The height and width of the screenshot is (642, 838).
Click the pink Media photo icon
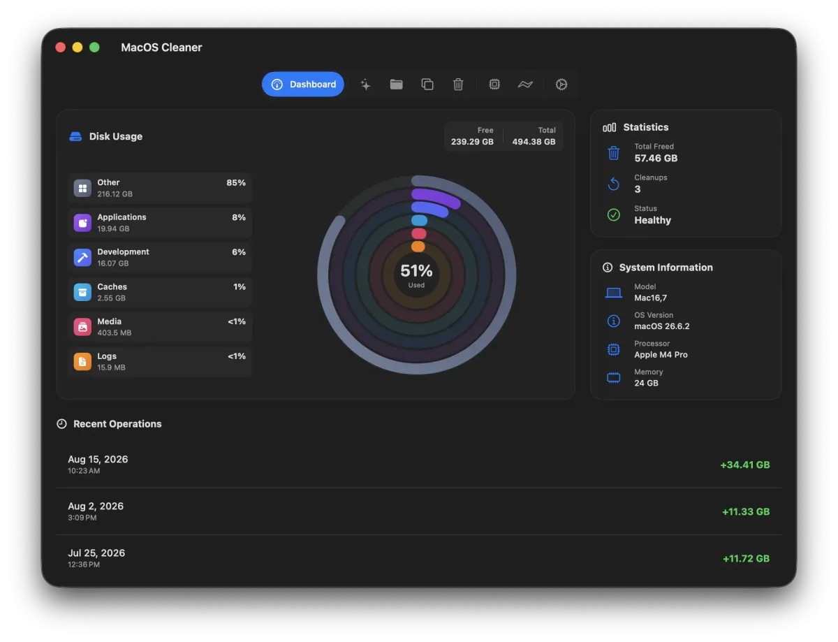[x=82, y=327]
